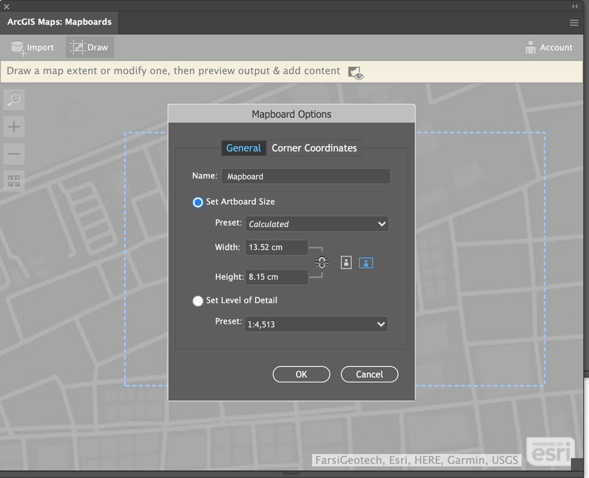Click the Width 13.52 cm field
Image resolution: width=589 pixels, height=478 pixels.
pos(277,247)
